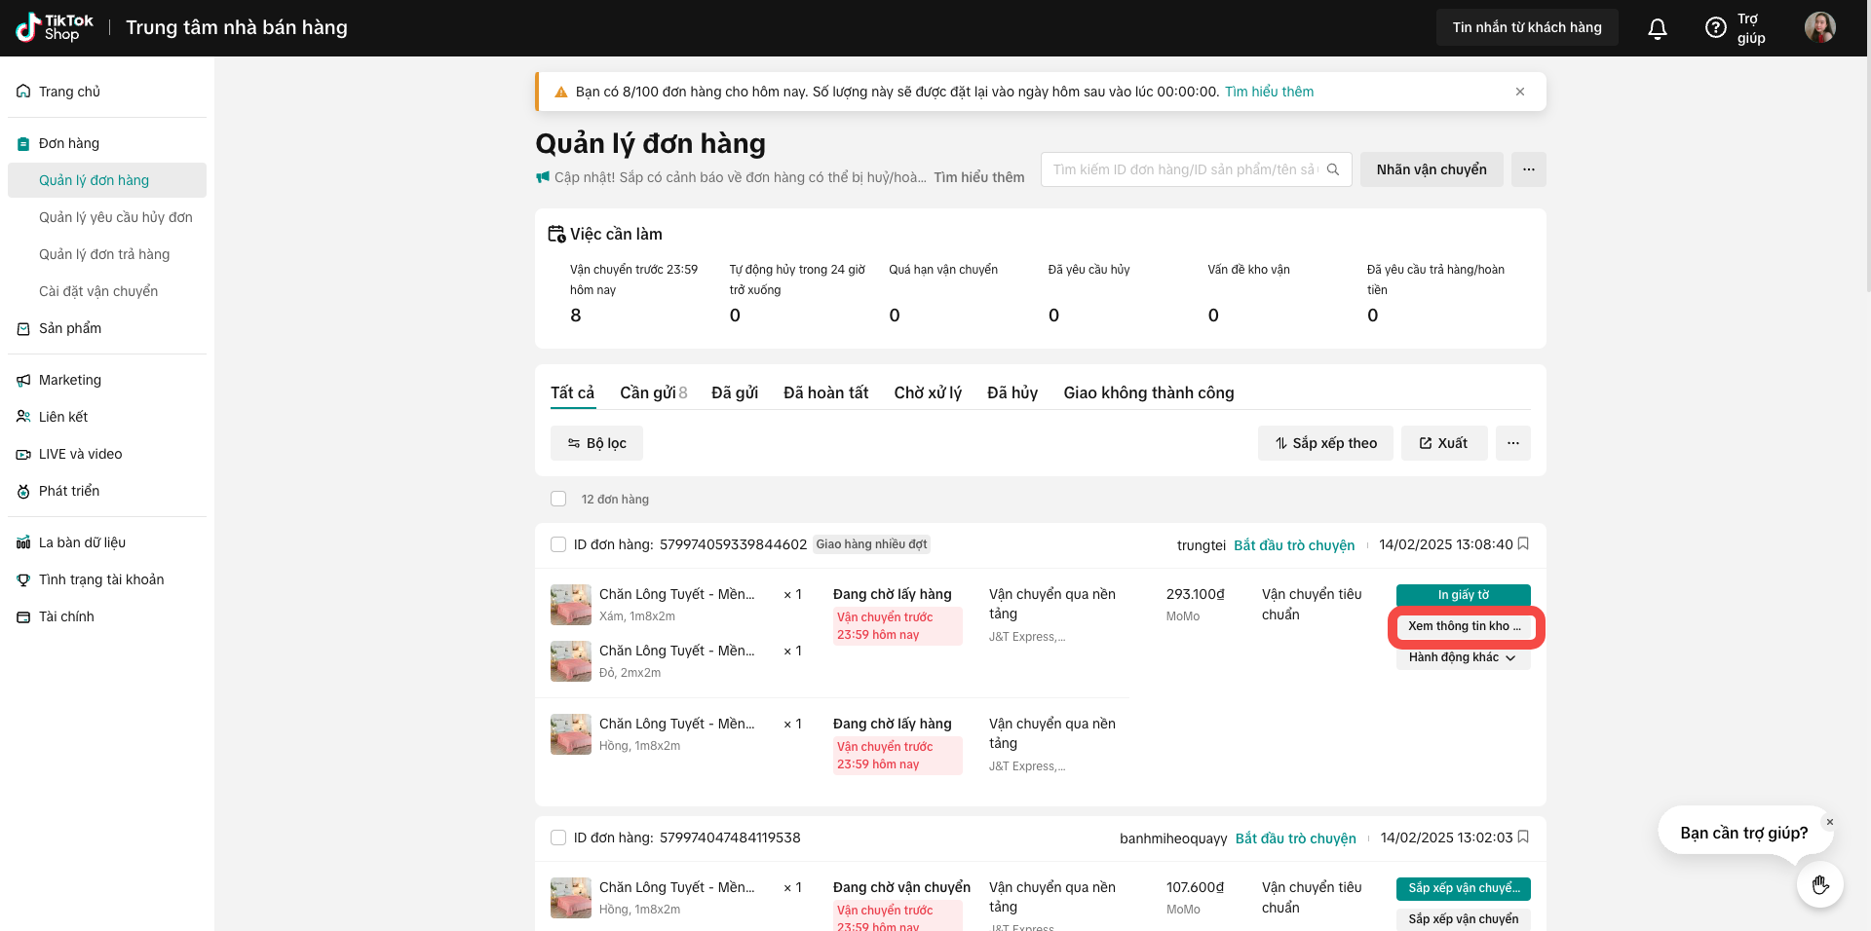The image size is (1871, 931).
Task: Open the Bộ lọc filter panel
Action: [596, 443]
